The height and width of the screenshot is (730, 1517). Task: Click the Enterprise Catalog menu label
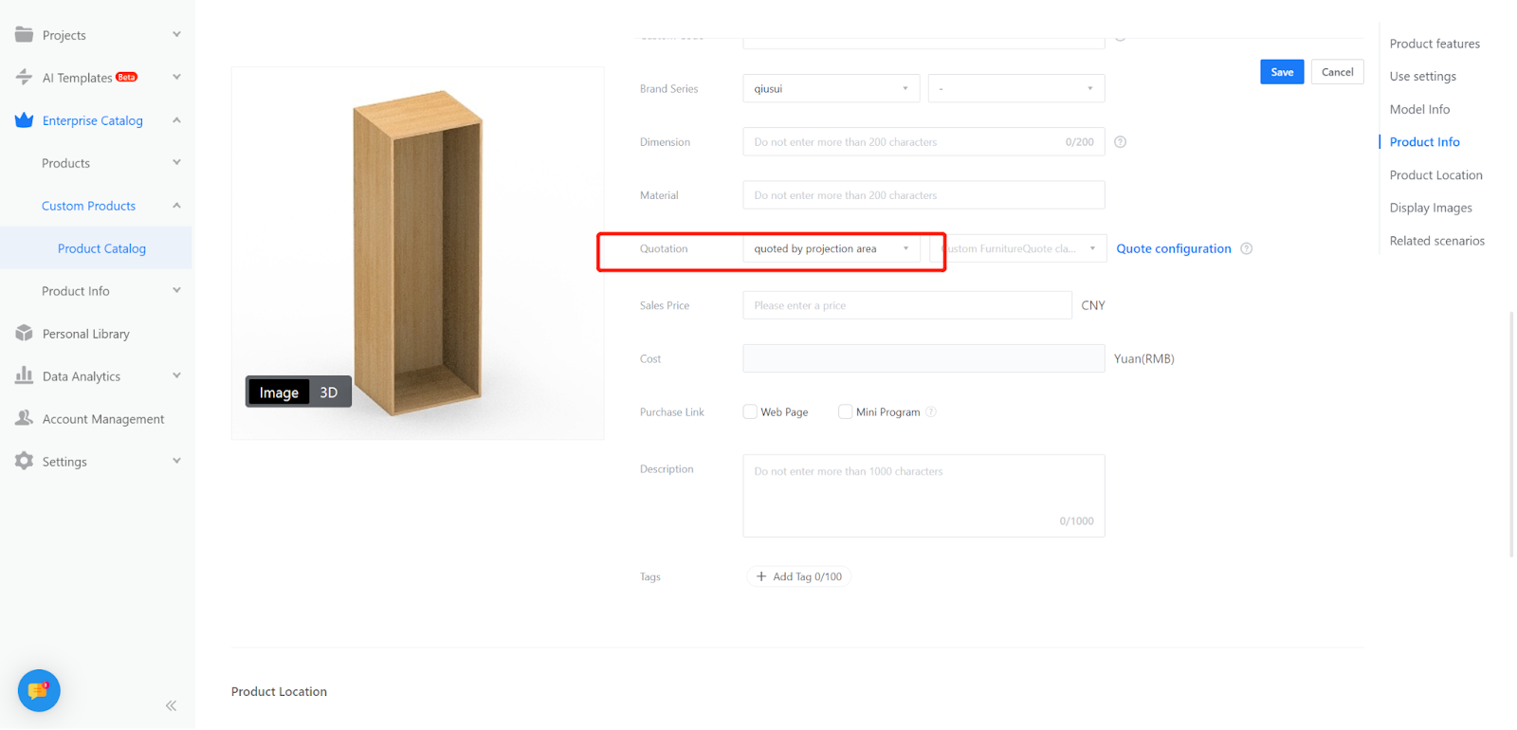93,120
